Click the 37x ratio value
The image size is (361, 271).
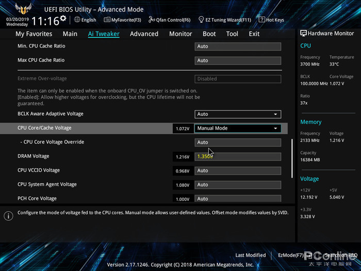pos(304,103)
